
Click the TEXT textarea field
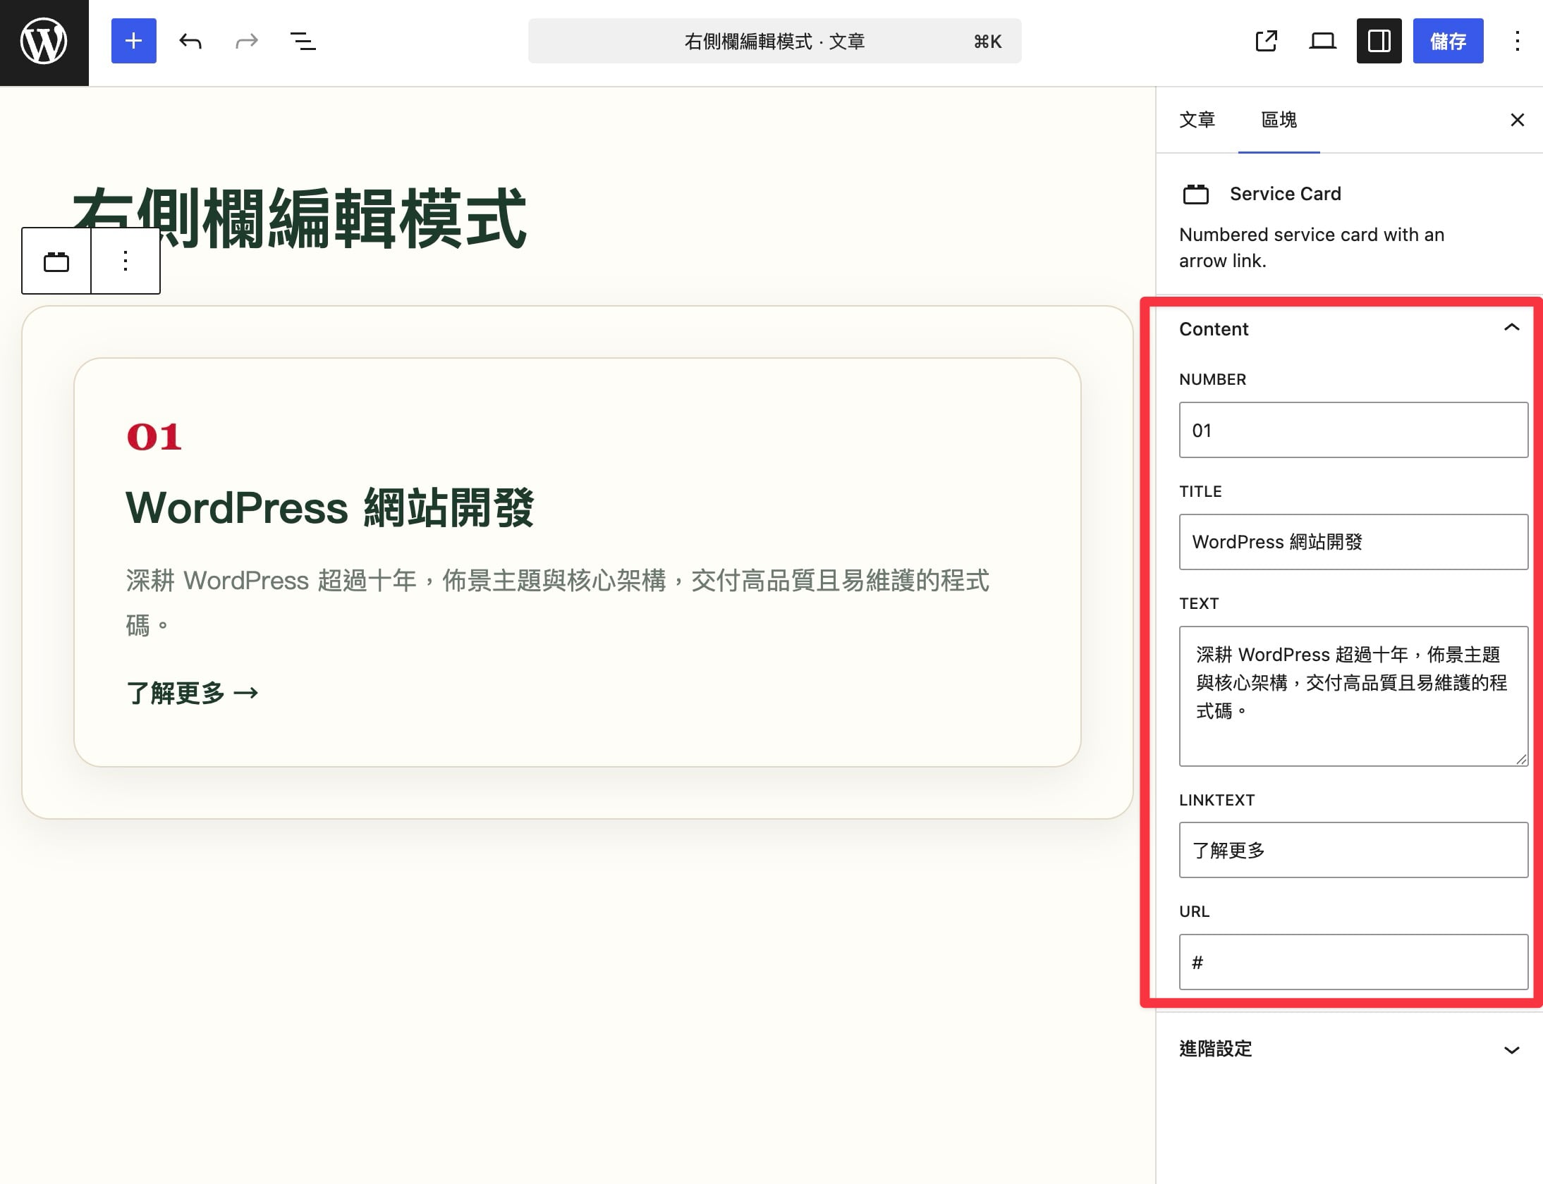[x=1353, y=696]
